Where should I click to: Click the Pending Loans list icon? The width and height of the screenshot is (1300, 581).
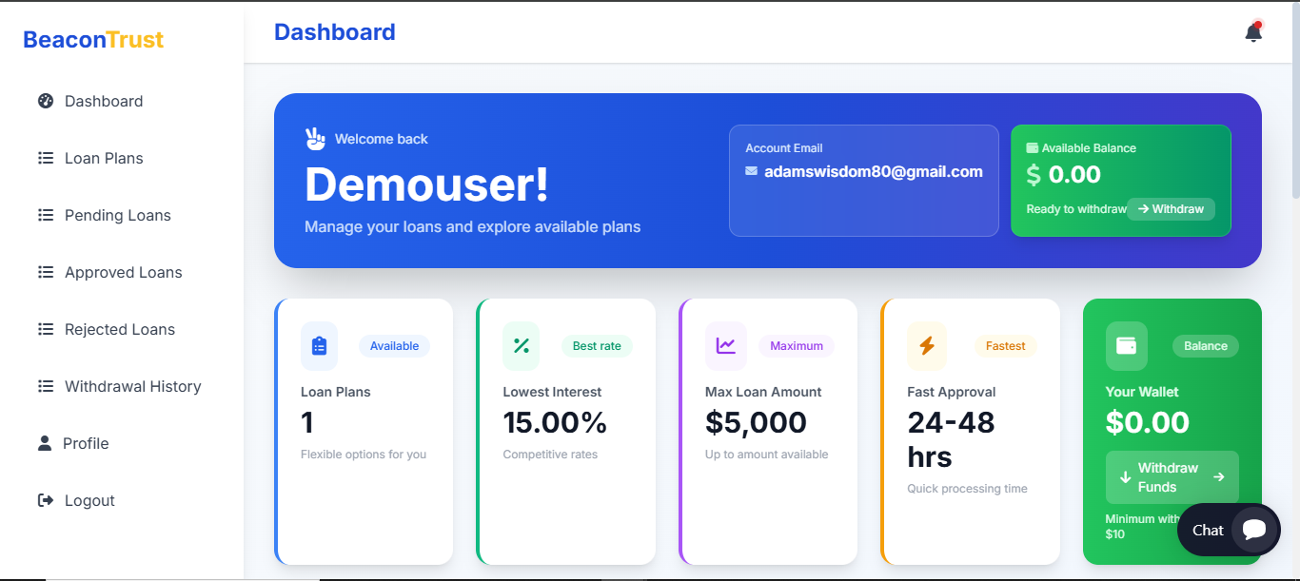tap(46, 215)
